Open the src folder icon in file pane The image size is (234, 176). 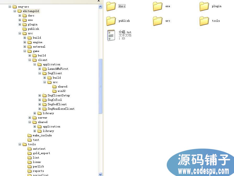(158, 21)
